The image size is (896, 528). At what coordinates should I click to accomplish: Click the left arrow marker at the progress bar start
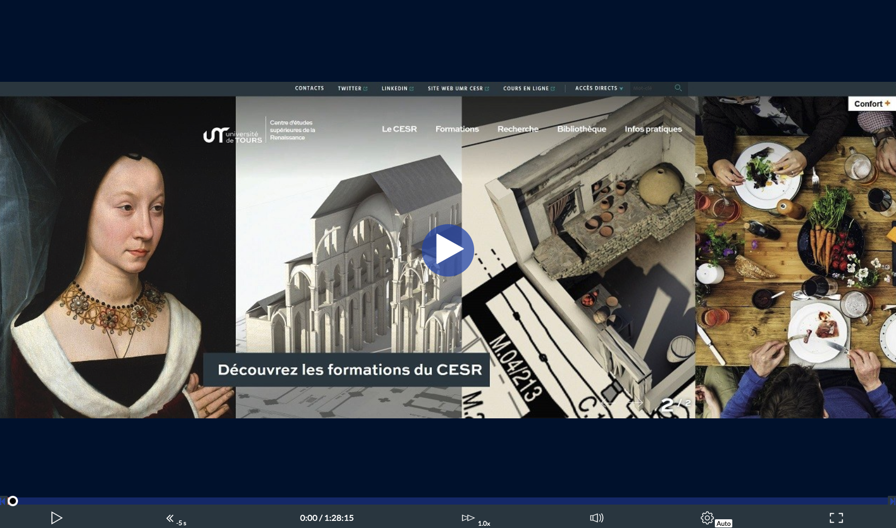click(x=3, y=501)
